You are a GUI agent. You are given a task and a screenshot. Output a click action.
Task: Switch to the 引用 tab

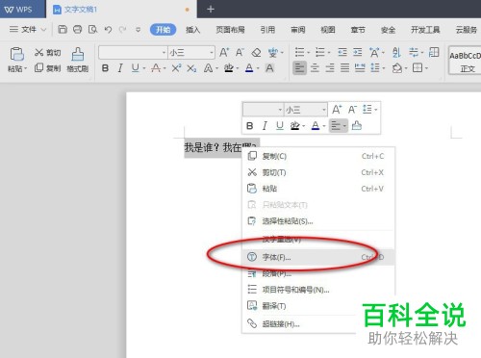coord(267,30)
